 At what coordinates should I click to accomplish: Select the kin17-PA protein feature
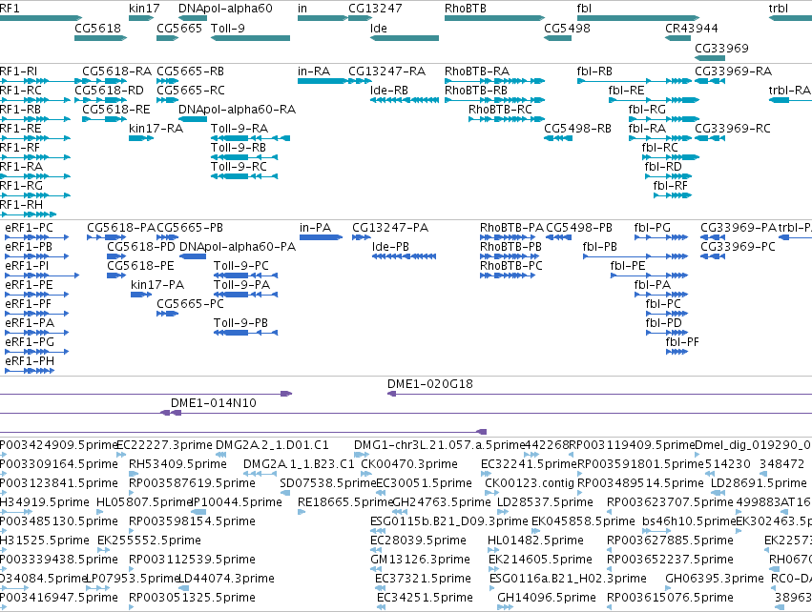(141, 295)
